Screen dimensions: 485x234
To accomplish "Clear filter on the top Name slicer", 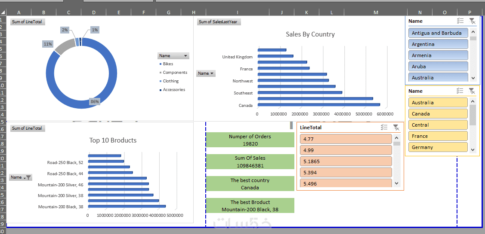I will (472, 21).
